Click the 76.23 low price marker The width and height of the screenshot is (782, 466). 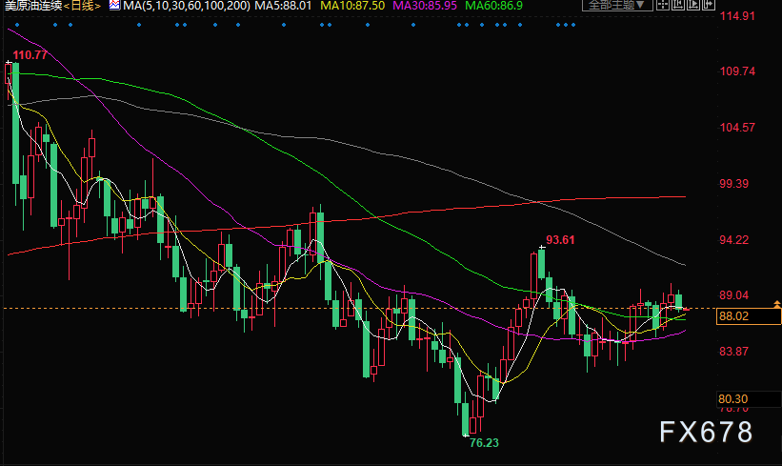(x=484, y=441)
